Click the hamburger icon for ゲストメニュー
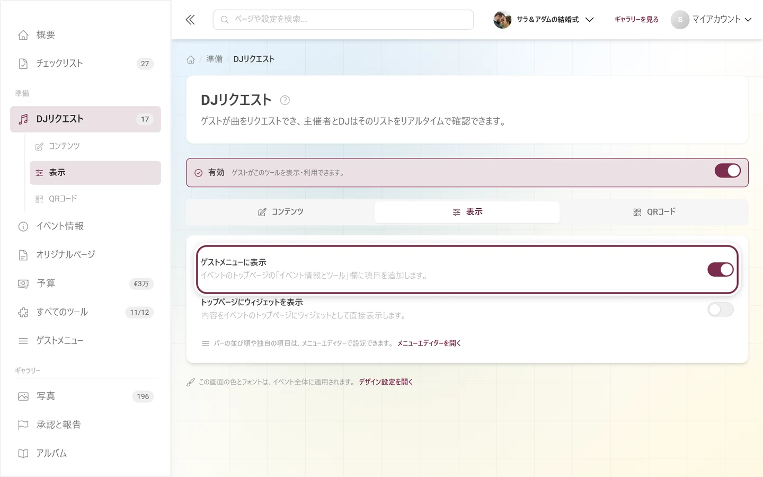Screen dimensions: 763x477 (x=23, y=341)
